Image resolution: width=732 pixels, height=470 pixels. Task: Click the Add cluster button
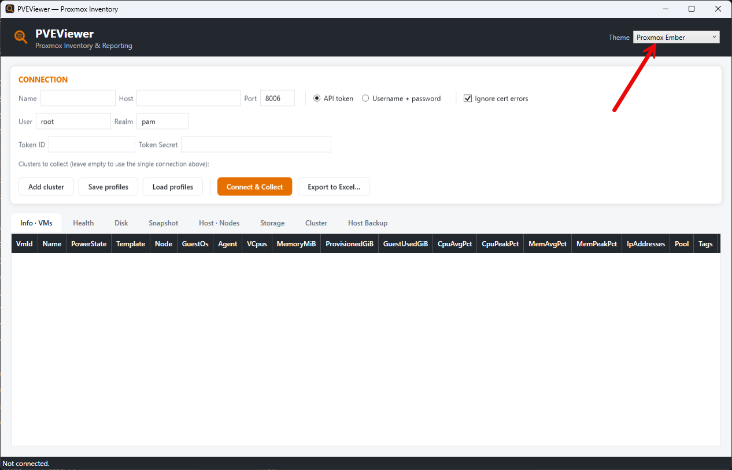(x=46, y=187)
